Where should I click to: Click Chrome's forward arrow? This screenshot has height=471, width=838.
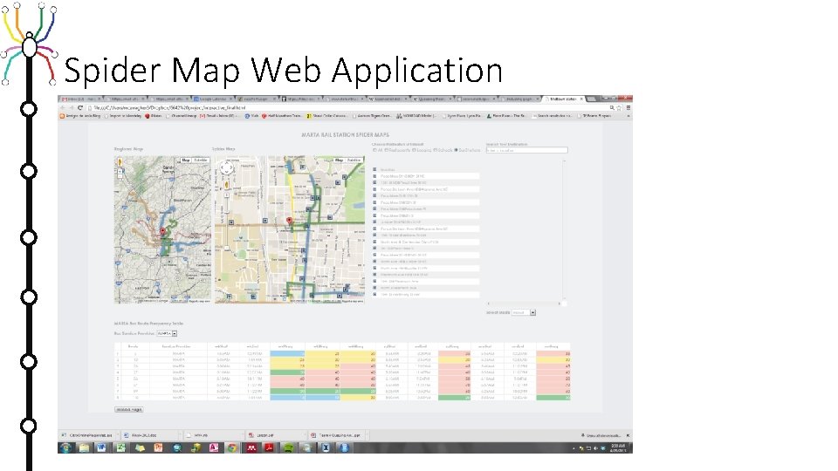click(x=72, y=107)
